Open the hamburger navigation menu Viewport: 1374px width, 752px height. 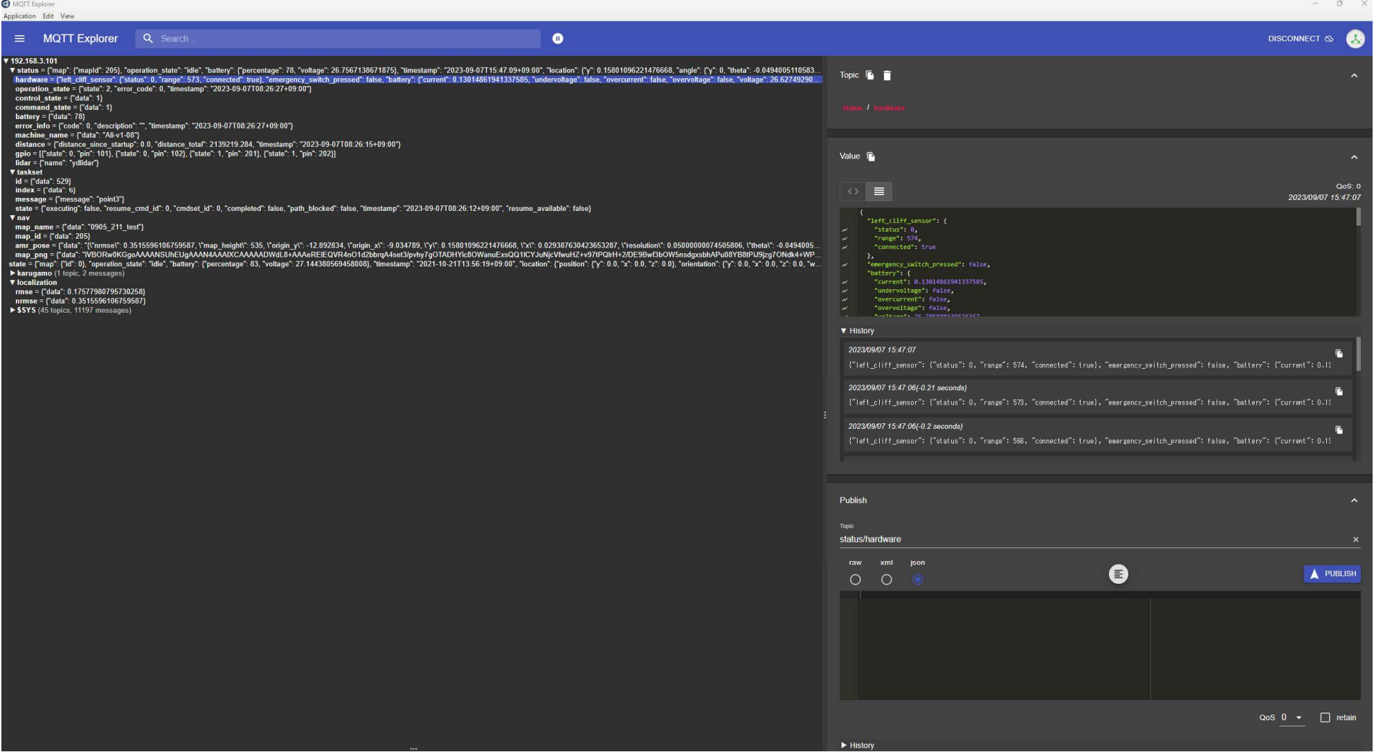point(19,39)
